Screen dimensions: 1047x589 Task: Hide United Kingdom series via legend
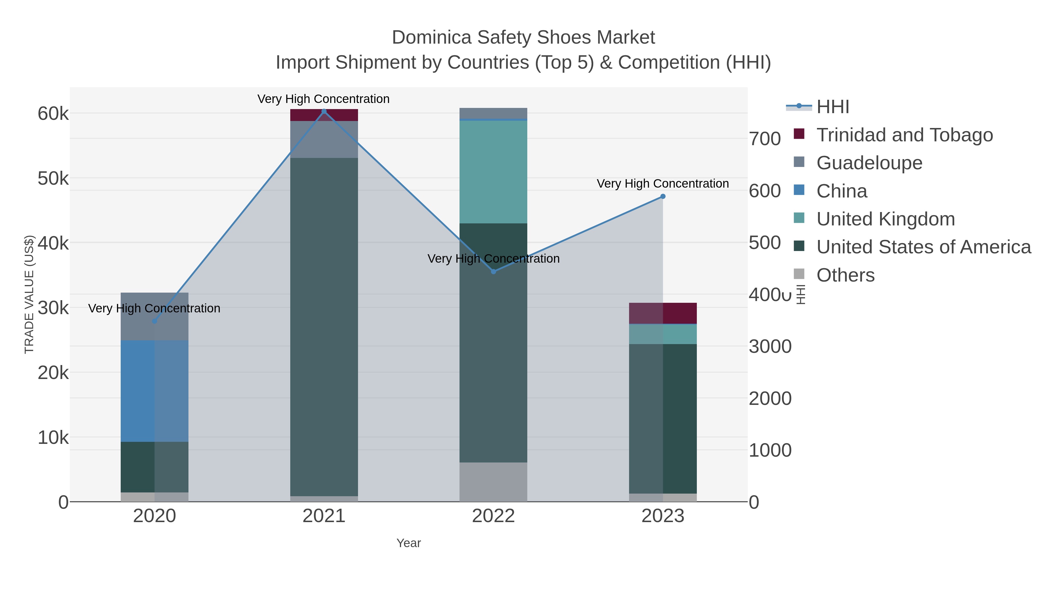pyautogui.click(x=874, y=219)
